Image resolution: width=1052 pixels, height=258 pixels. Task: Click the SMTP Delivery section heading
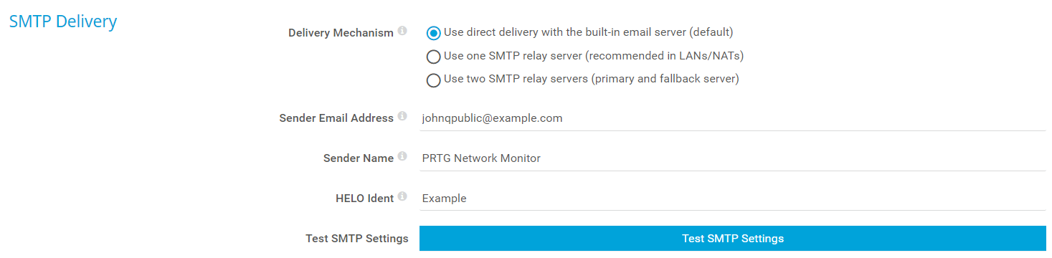[62, 21]
